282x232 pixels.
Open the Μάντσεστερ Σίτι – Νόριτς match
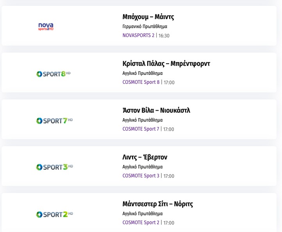[x=157, y=204]
